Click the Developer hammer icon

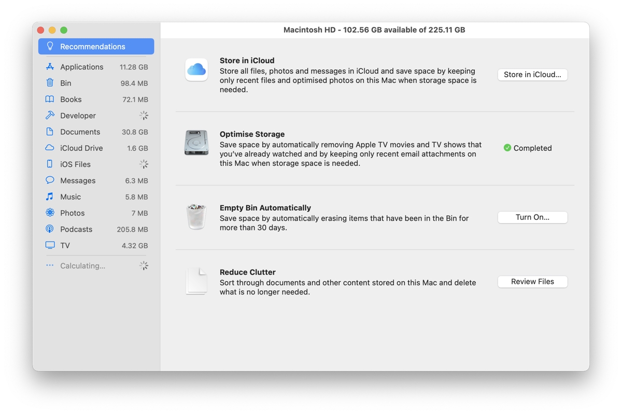pos(50,116)
